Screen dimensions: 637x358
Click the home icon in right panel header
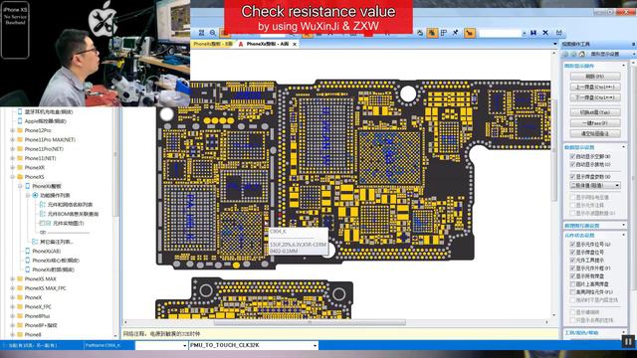point(582,54)
